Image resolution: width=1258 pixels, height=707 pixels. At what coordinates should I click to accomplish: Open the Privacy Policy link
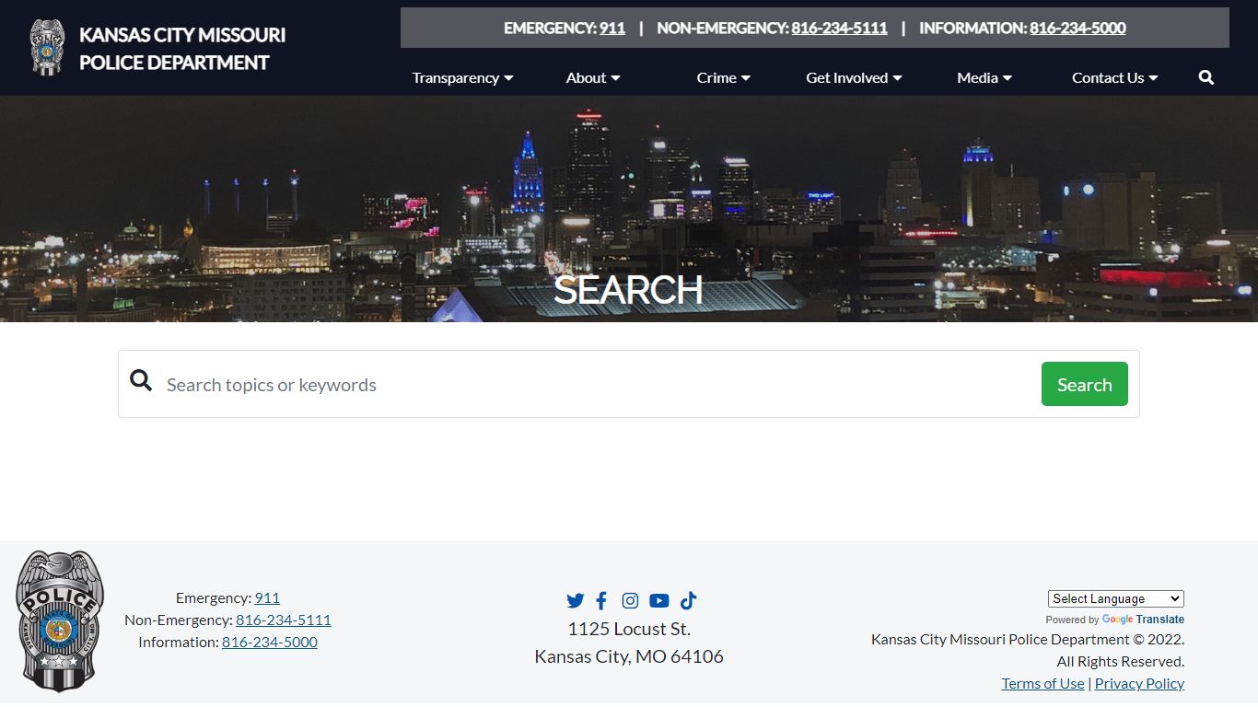[x=1139, y=683]
